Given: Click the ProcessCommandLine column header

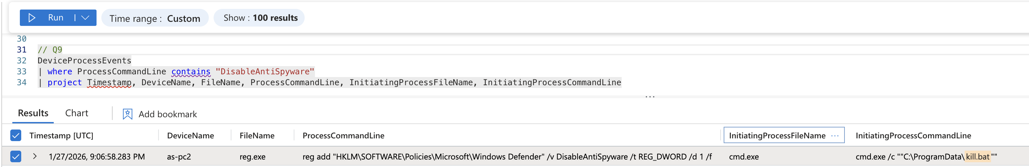Looking at the screenshot, I should (344, 136).
